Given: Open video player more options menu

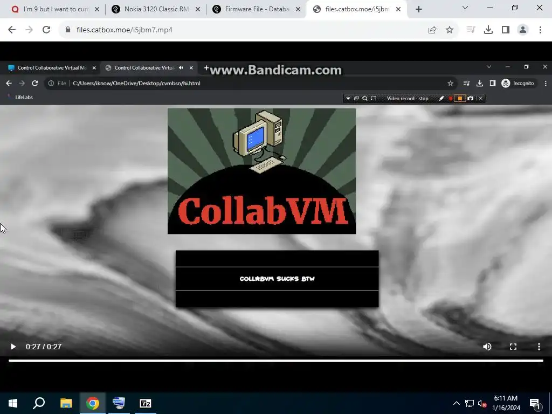Looking at the screenshot, I should 539,347.
